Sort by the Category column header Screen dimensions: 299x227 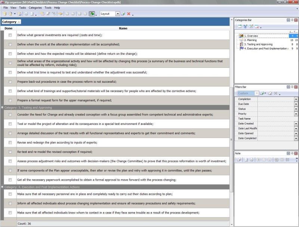11,22
